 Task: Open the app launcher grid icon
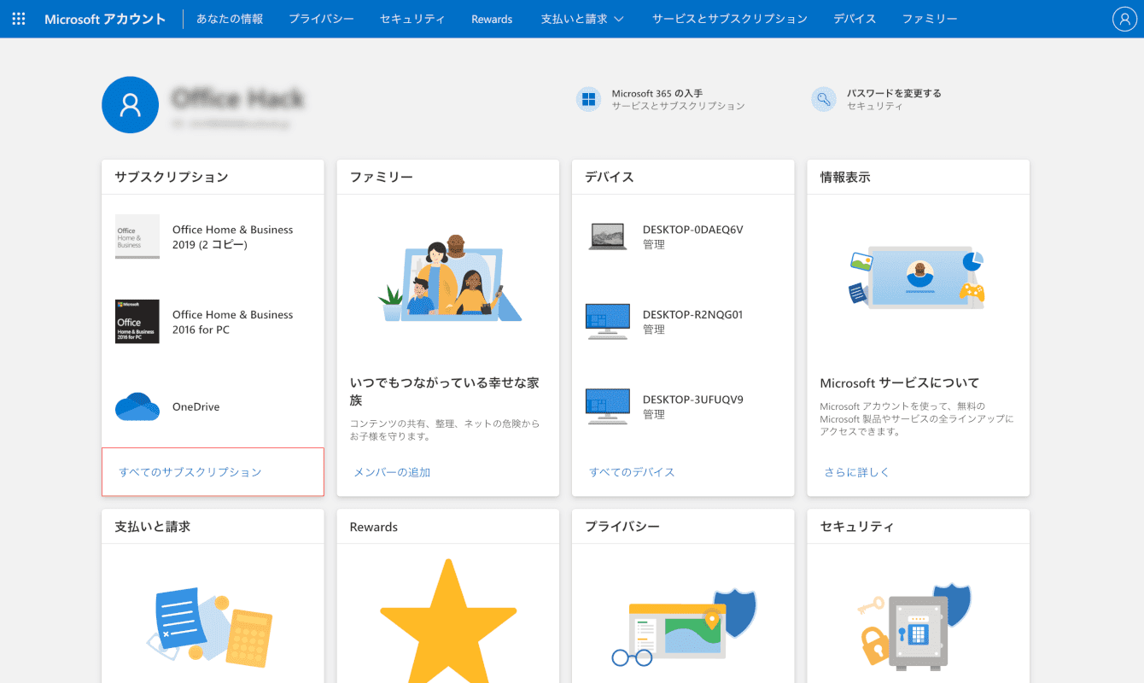point(19,19)
